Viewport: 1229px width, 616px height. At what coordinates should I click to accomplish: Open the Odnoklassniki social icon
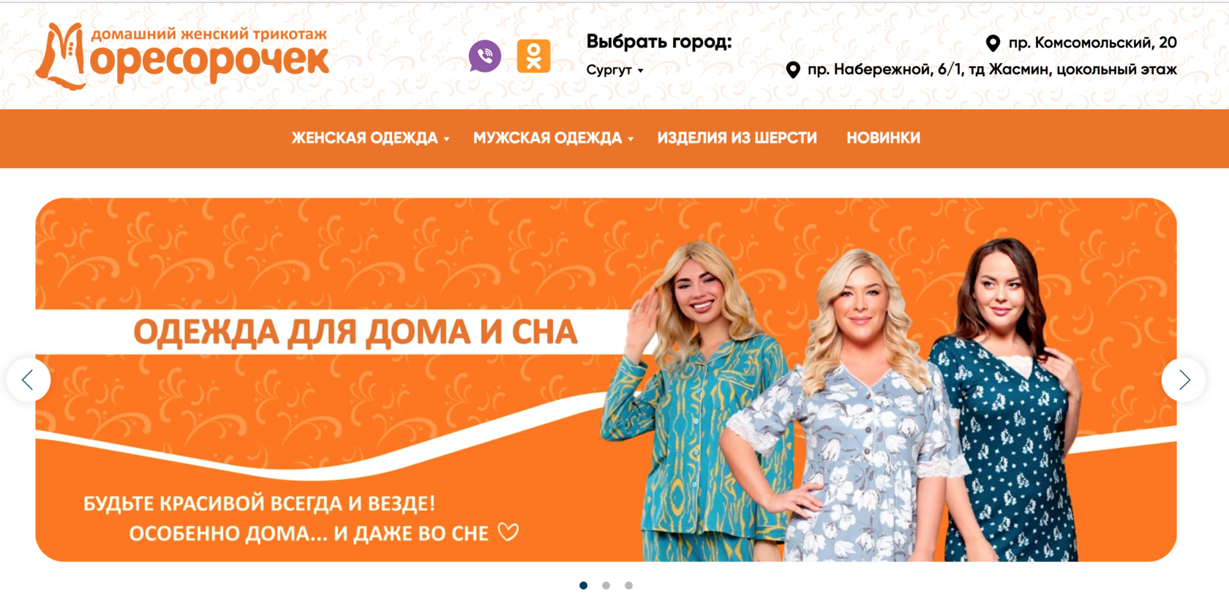pyautogui.click(x=533, y=56)
